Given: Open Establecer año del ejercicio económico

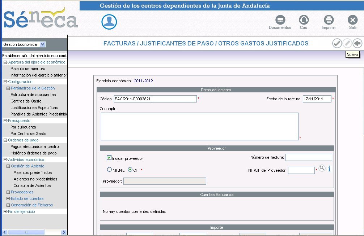Looking at the screenshot, I should pyautogui.click(x=35, y=56).
